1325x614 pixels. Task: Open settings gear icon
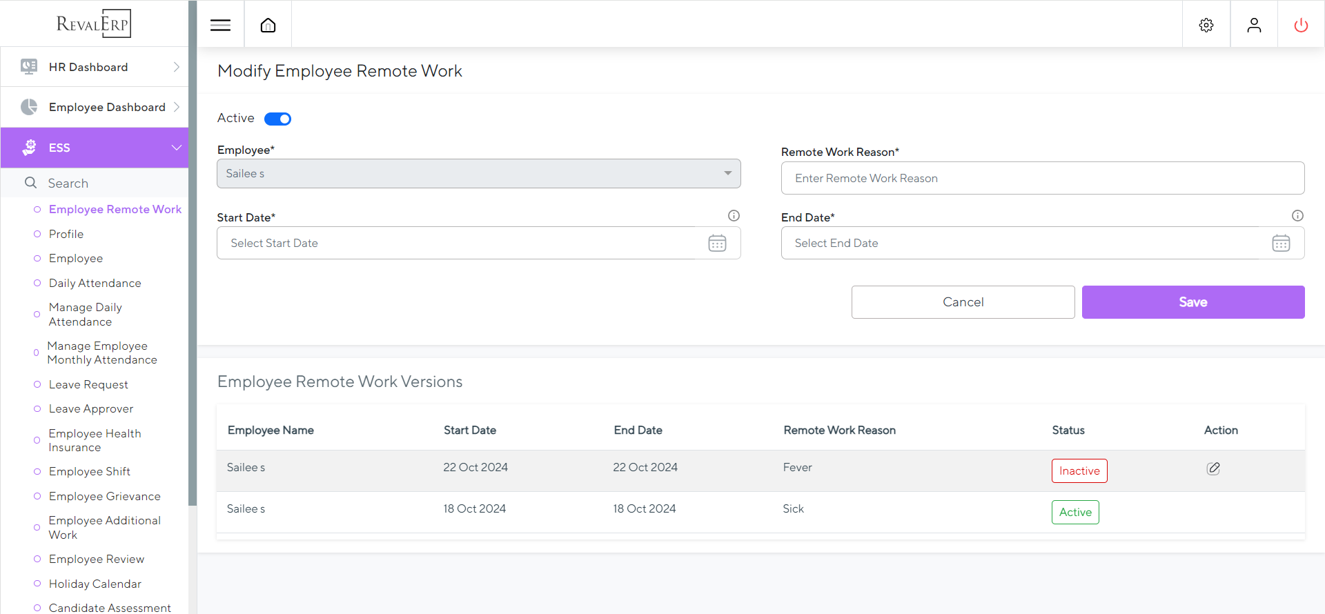coord(1206,26)
